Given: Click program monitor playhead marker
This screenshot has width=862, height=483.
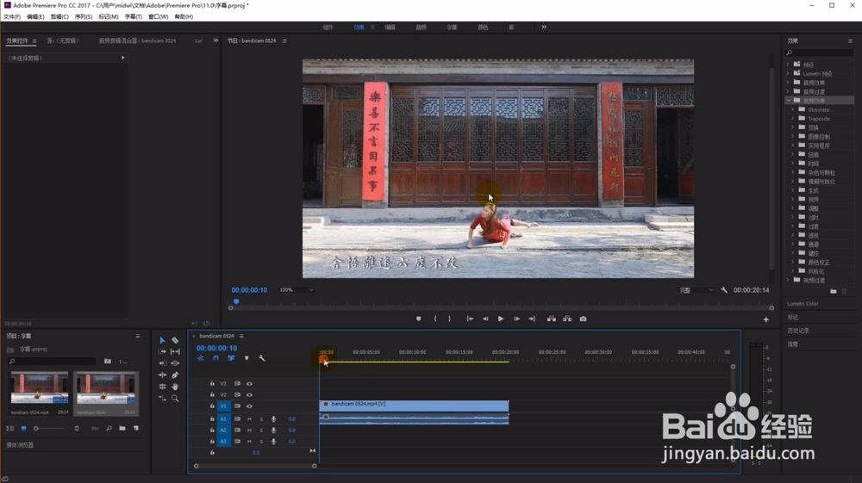Looking at the screenshot, I should pyautogui.click(x=236, y=301).
